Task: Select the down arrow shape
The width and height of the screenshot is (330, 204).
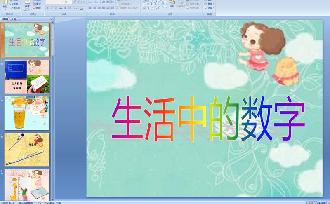Action: (163, 4)
